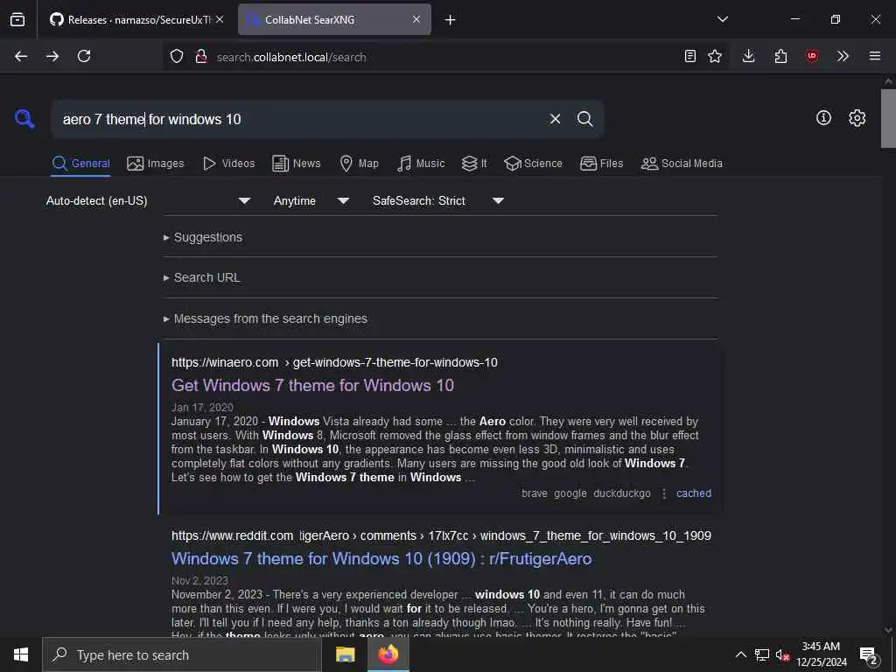Open the network status tray icon
This screenshot has width=896, height=672.
point(762,654)
